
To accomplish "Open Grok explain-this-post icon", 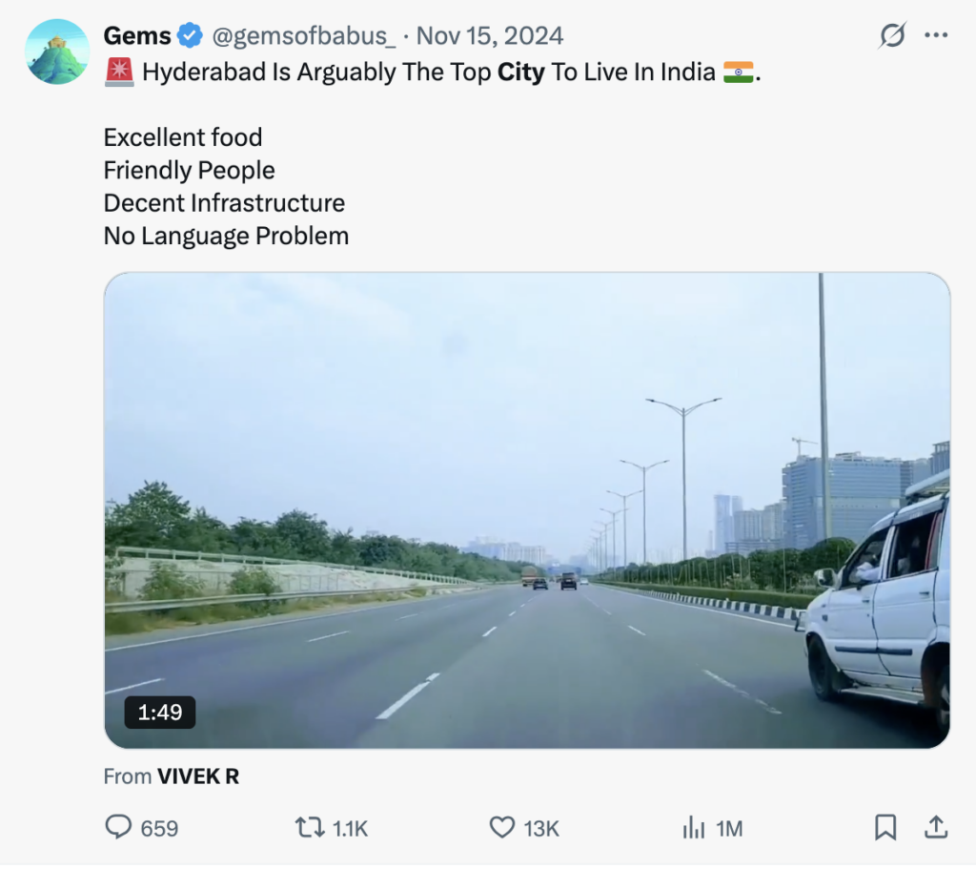I will point(892,36).
